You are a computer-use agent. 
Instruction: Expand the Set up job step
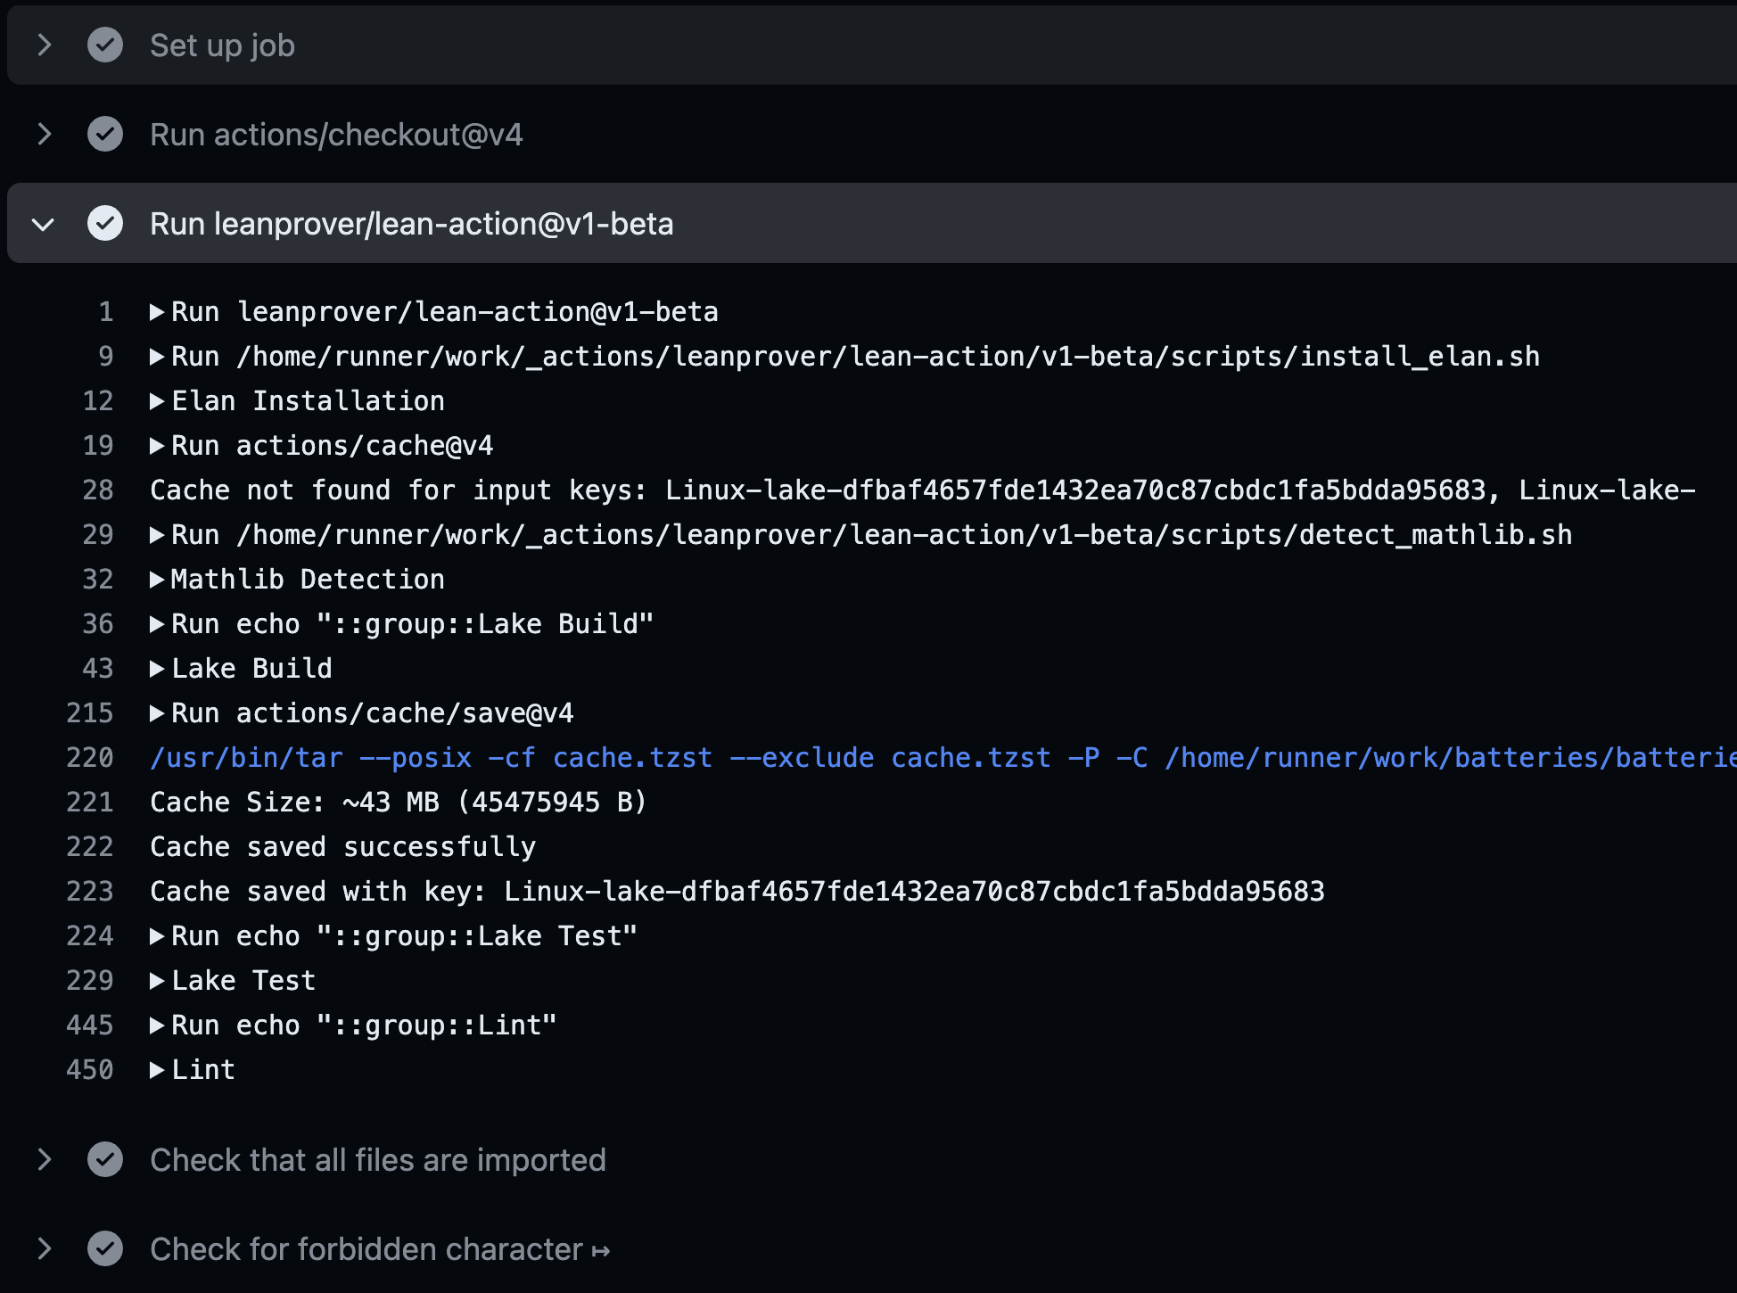[44, 45]
